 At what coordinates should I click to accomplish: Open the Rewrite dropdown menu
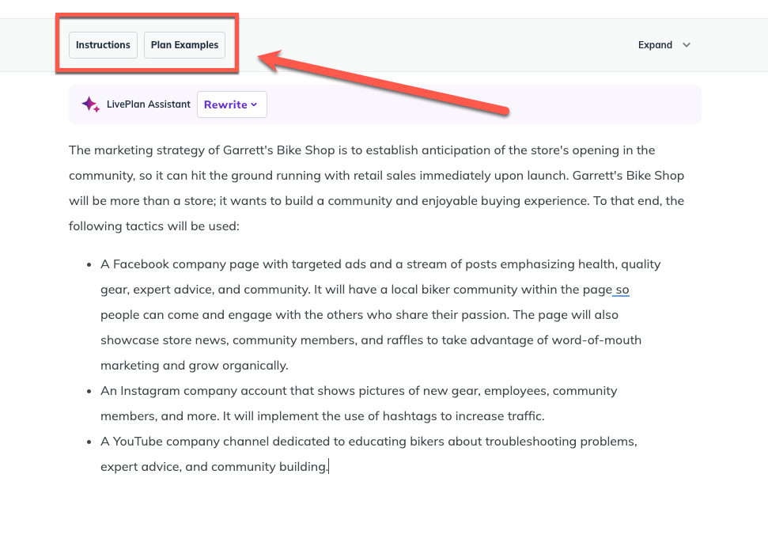coord(232,104)
